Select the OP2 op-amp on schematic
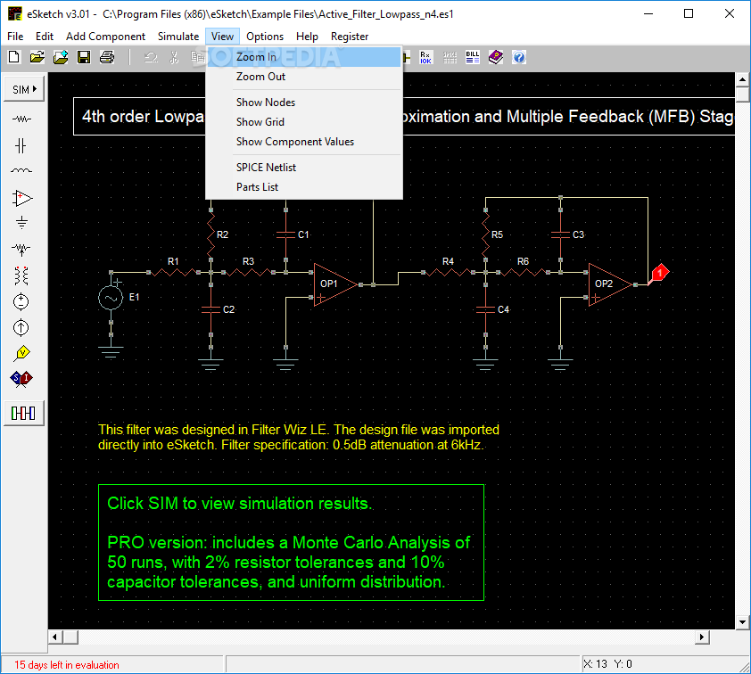Screen dimensions: 751x674 (610, 284)
